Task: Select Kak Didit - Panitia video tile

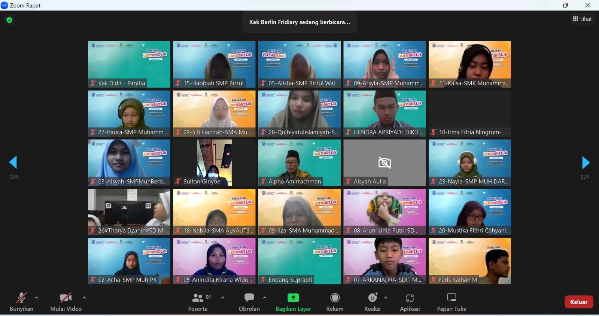Action: (x=129, y=64)
